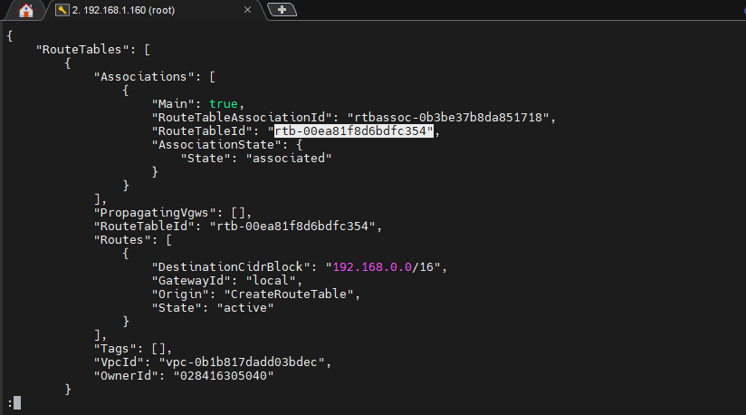
Task: Click the wrench session icon in tab
Action: click(62, 10)
